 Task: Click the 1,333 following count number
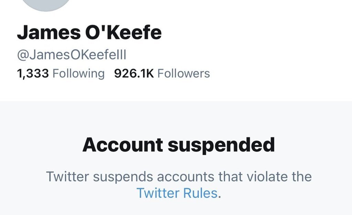click(33, 73)
